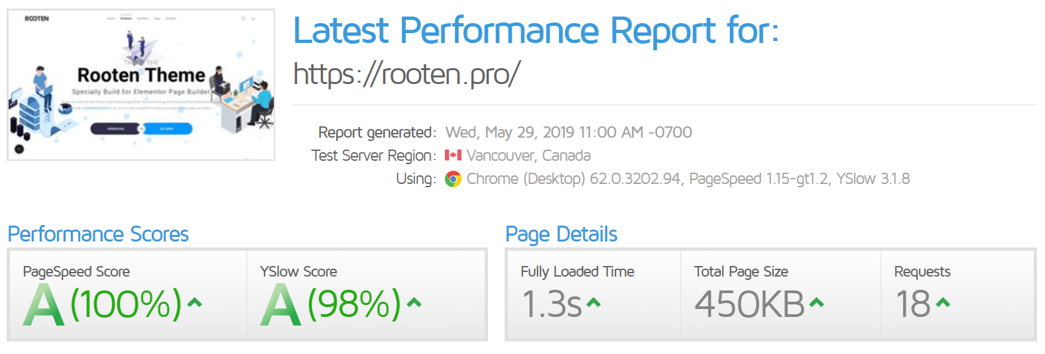Click the green arrow beside PageSpeed 100%
Image resolution: width=1045 pixels, height=354 pixels.
(x=194, y=303)
